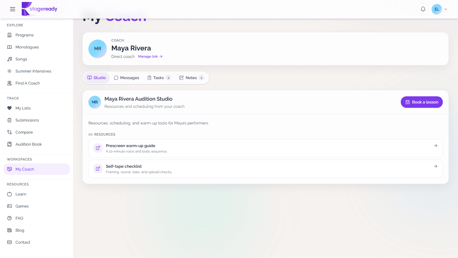Click the Book a lesson button

pyautogui.click(x=422, y=102)
